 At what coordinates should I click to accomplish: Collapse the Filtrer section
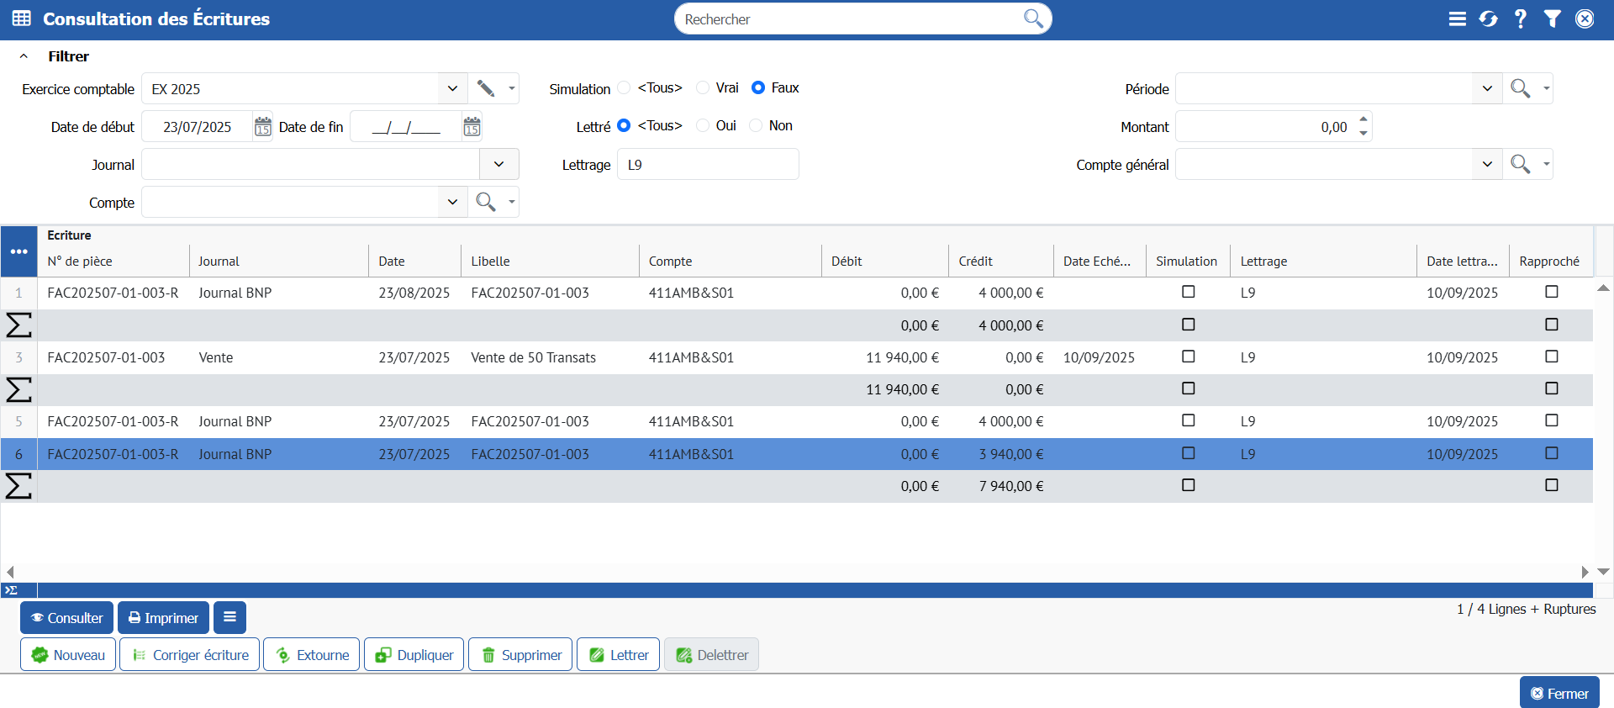24,56
